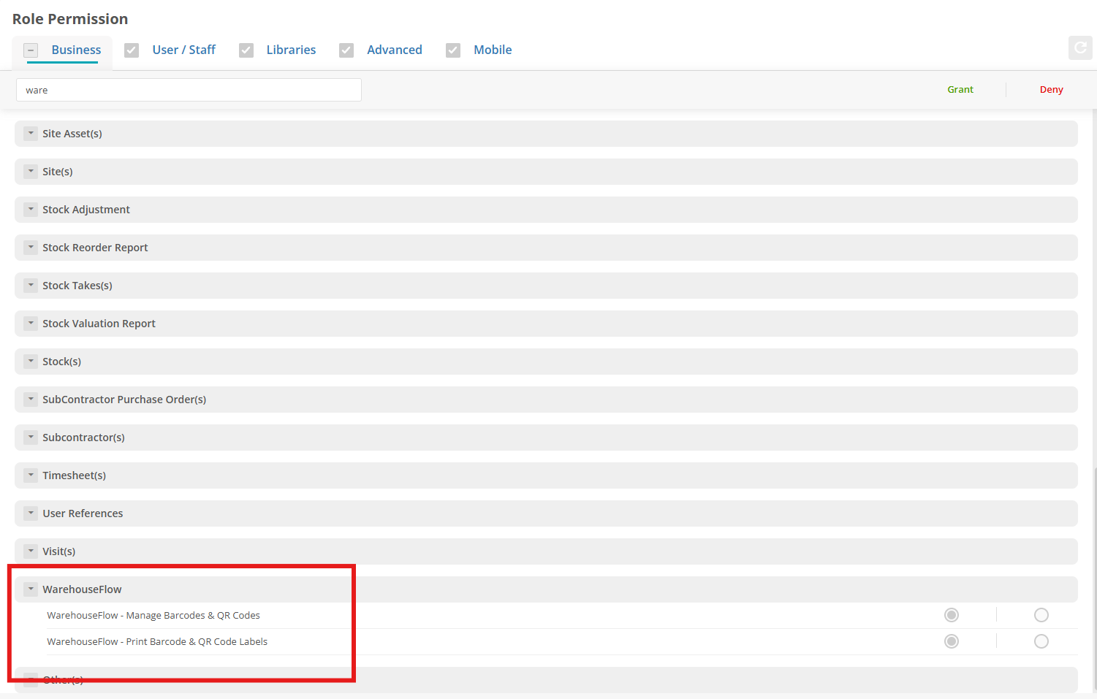
Task: Click the refresh icon beside the tabs
Action: [1080, 47]
